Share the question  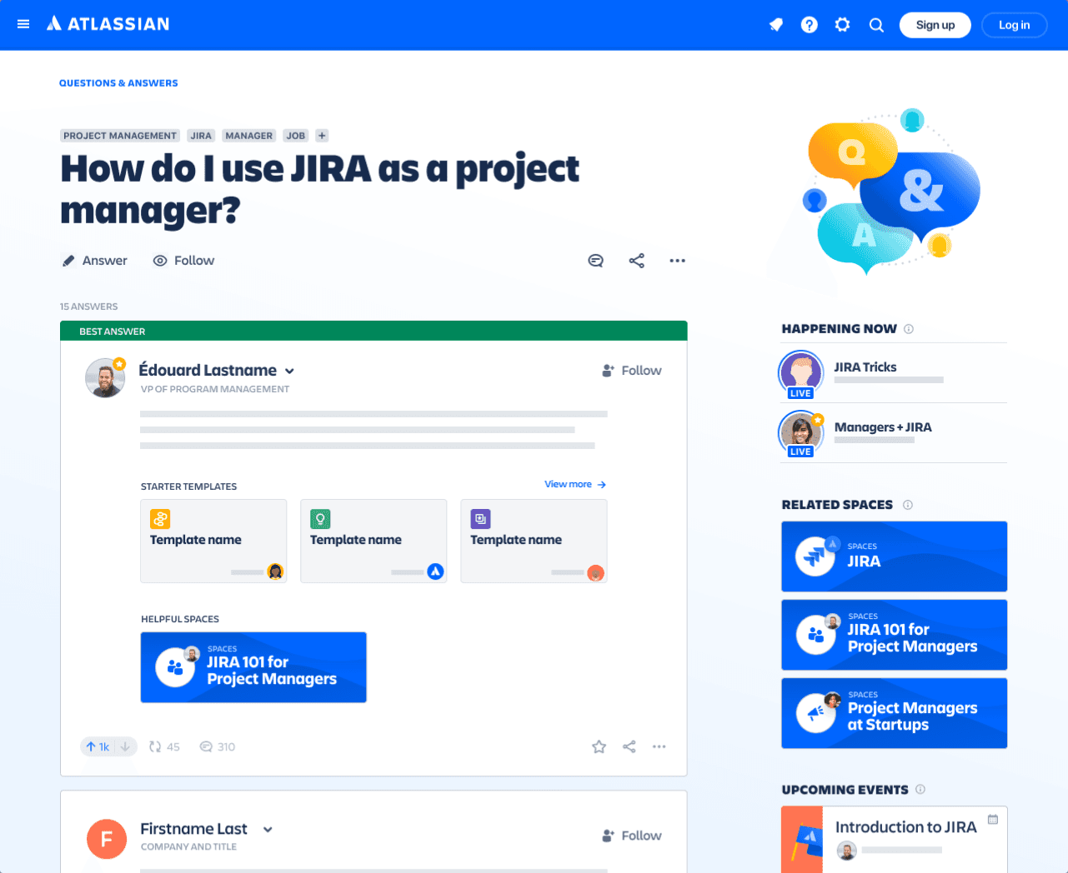coord(637,261)
